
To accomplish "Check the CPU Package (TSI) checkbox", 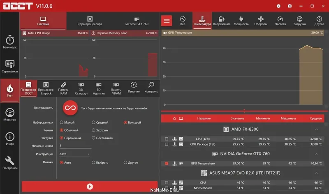I will (167, 144).
